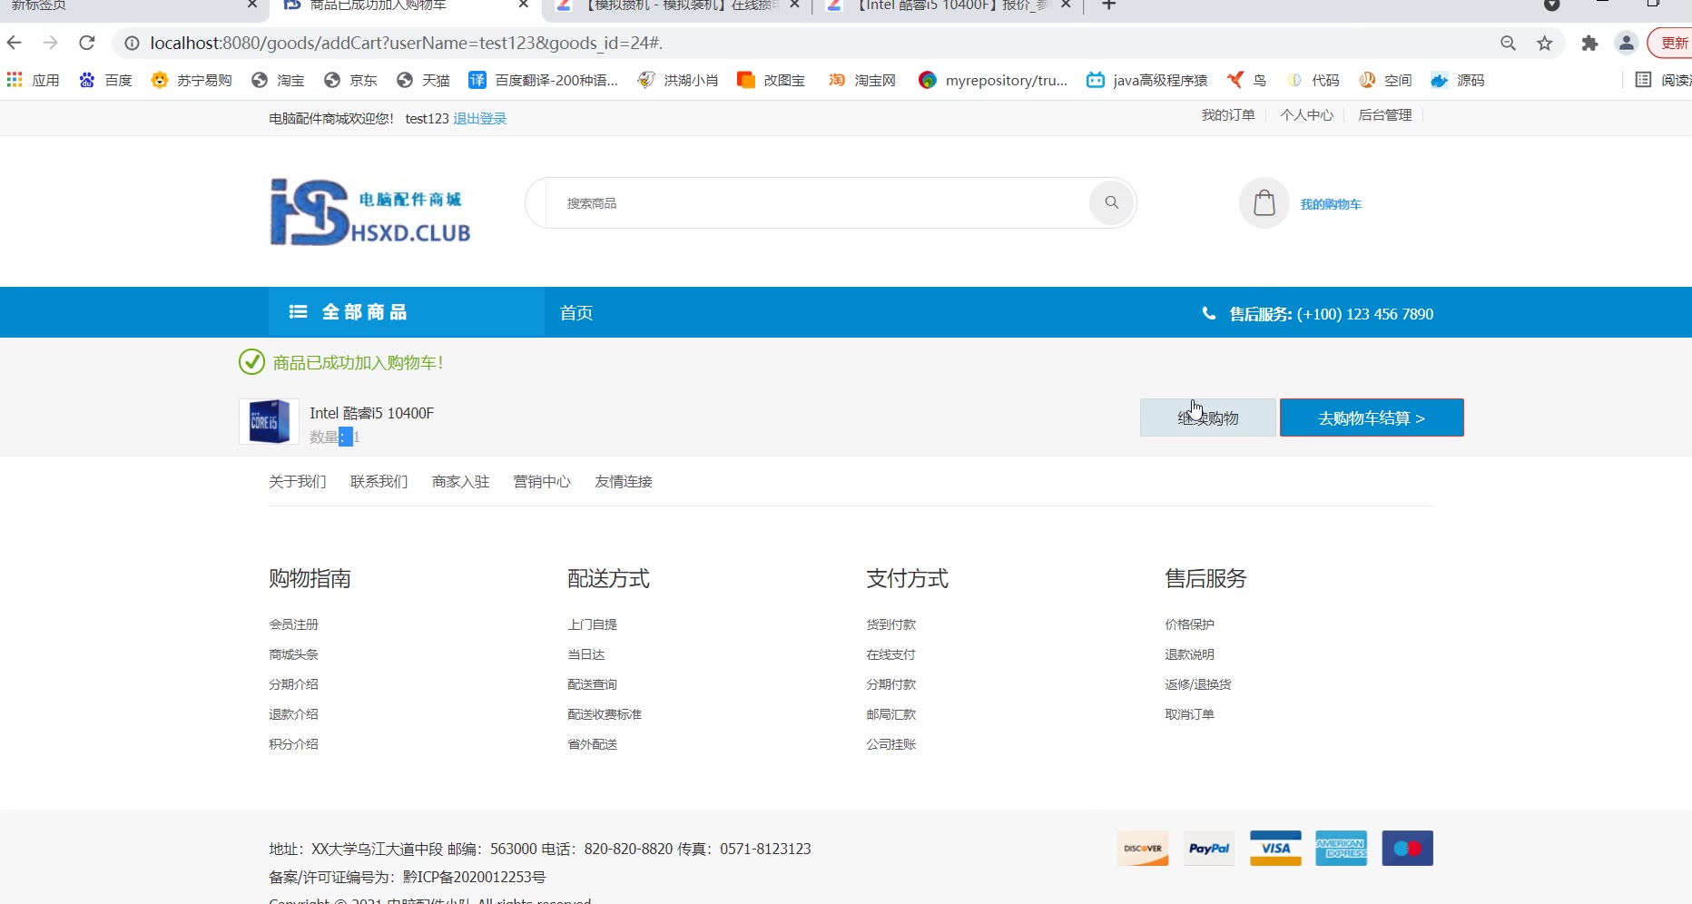Open the 退款说明 link

1190,654
